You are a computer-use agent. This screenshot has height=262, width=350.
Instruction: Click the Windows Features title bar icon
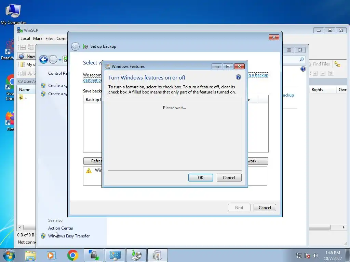(107, 67)
